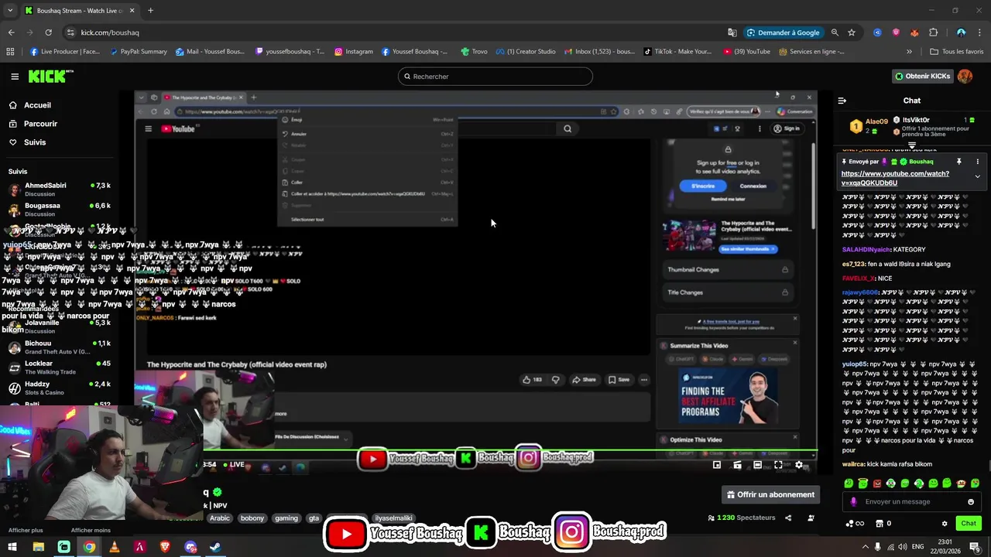991x557 pixels.
Task: Open Suivis in sidebar
Action: (28, 142)
